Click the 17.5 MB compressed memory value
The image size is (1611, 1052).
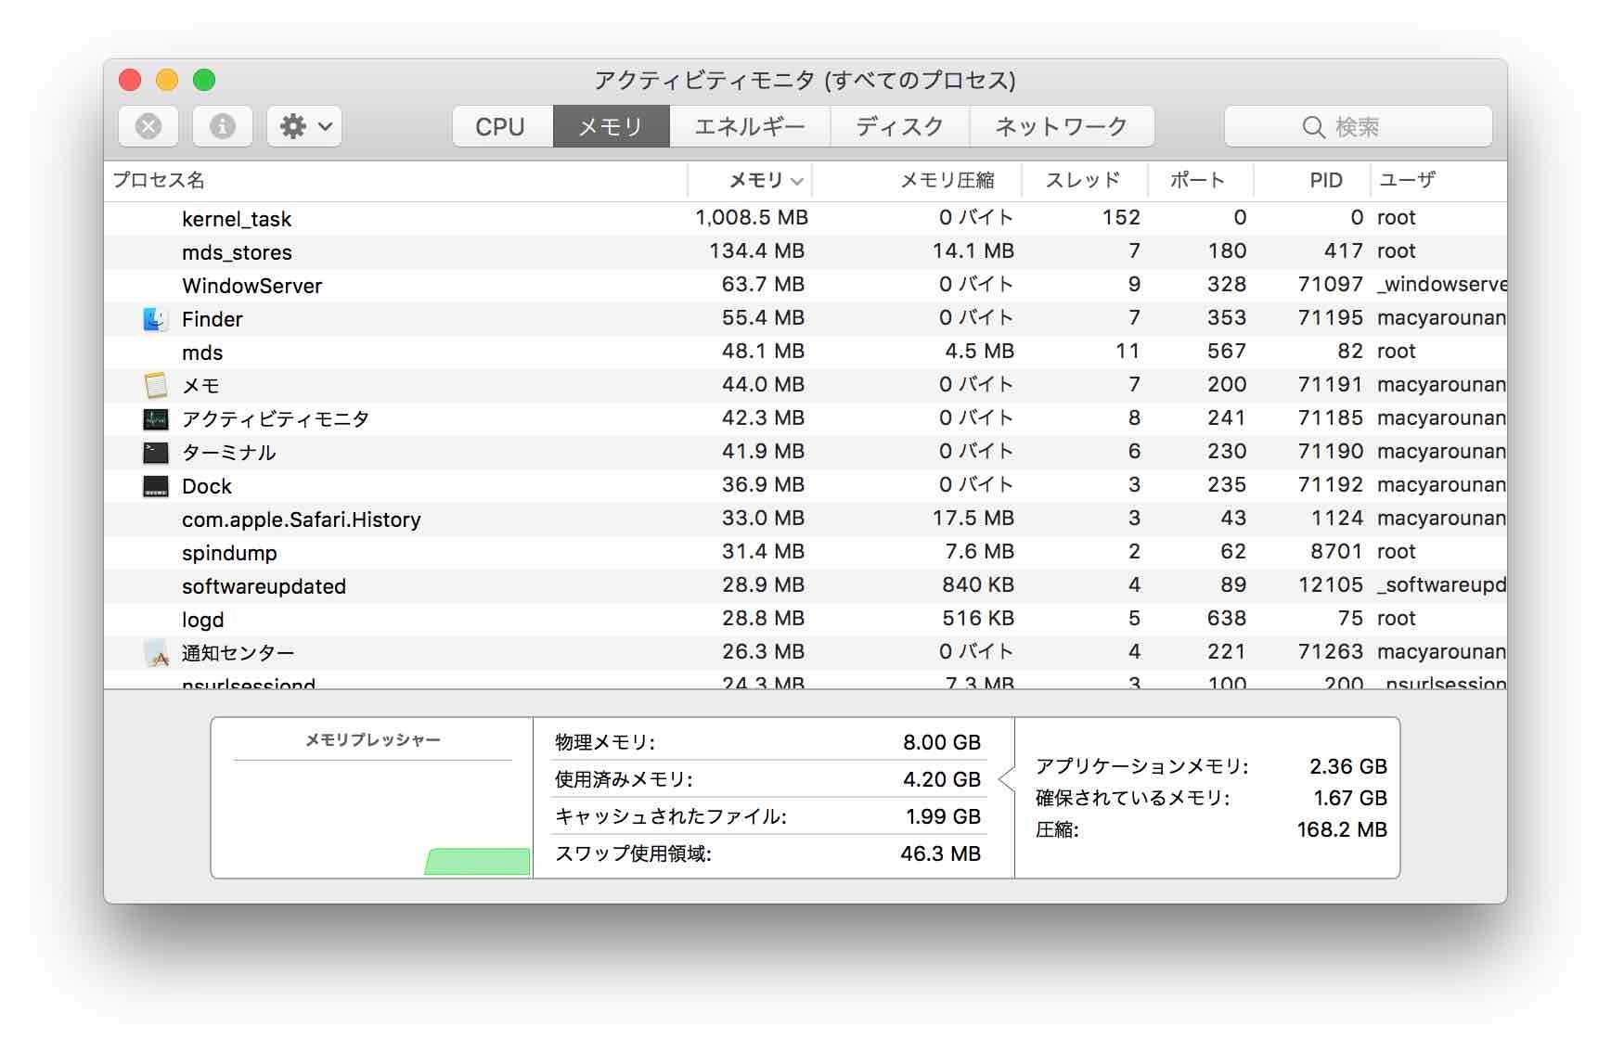pos(973,518)
